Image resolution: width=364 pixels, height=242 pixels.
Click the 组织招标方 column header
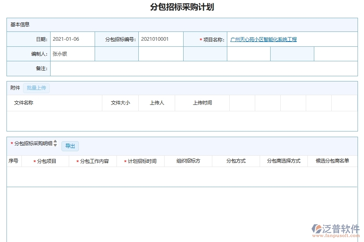(x=187, y=161)
